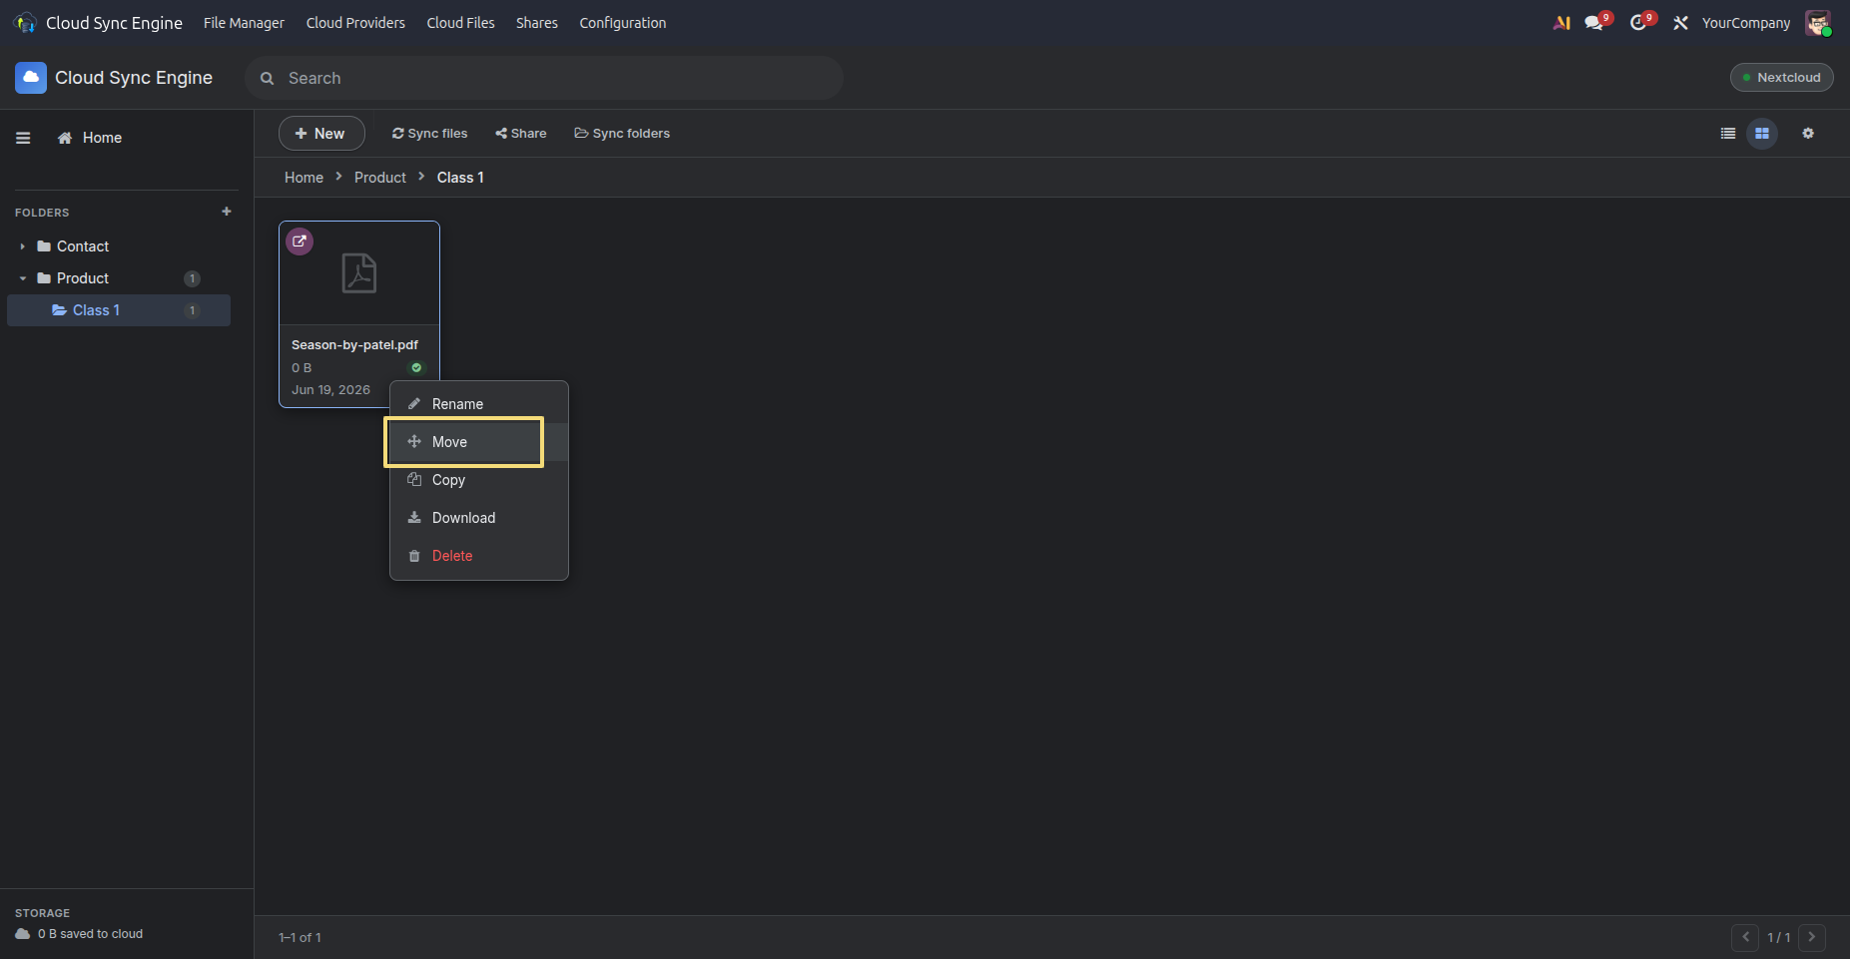Viewport: 1850px width, 959px height.
Task: Open the conversations chat icon
Action: pyautogui.click(x=1594, y=23)
